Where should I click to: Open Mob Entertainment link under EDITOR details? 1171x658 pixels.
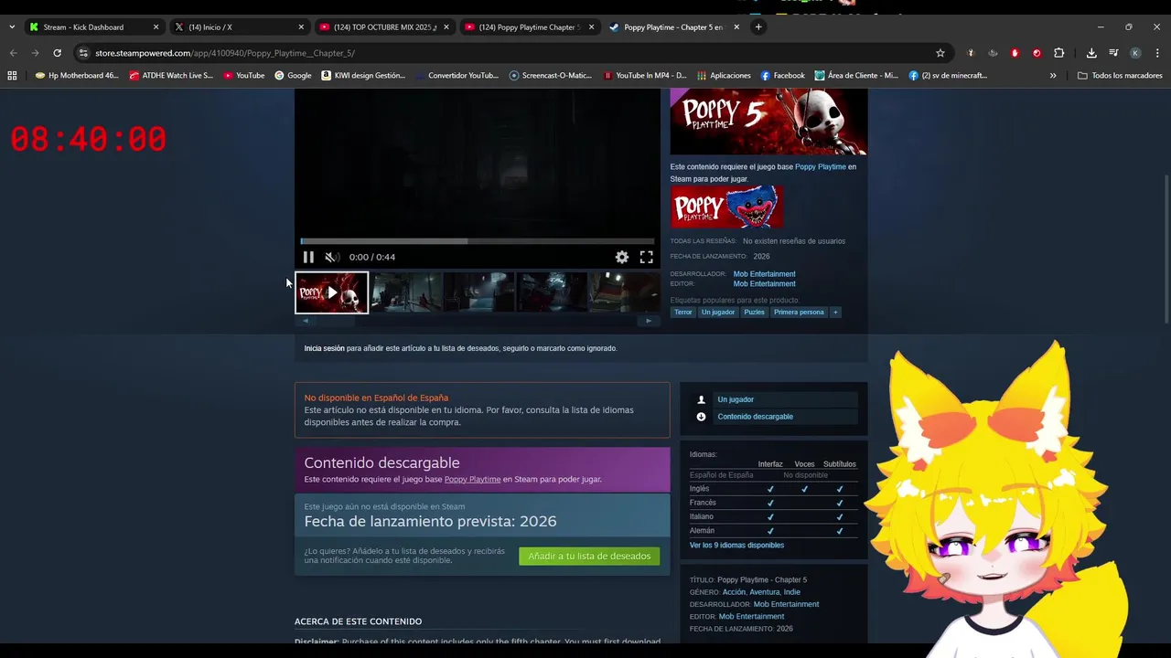click(x=751, y=617)
